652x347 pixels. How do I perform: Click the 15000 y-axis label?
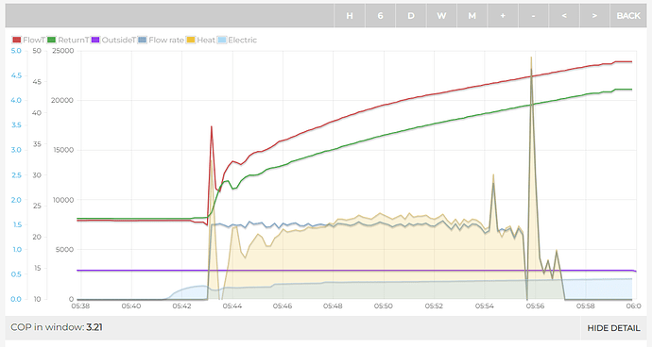pyautogui.click(x=63, y=150)
